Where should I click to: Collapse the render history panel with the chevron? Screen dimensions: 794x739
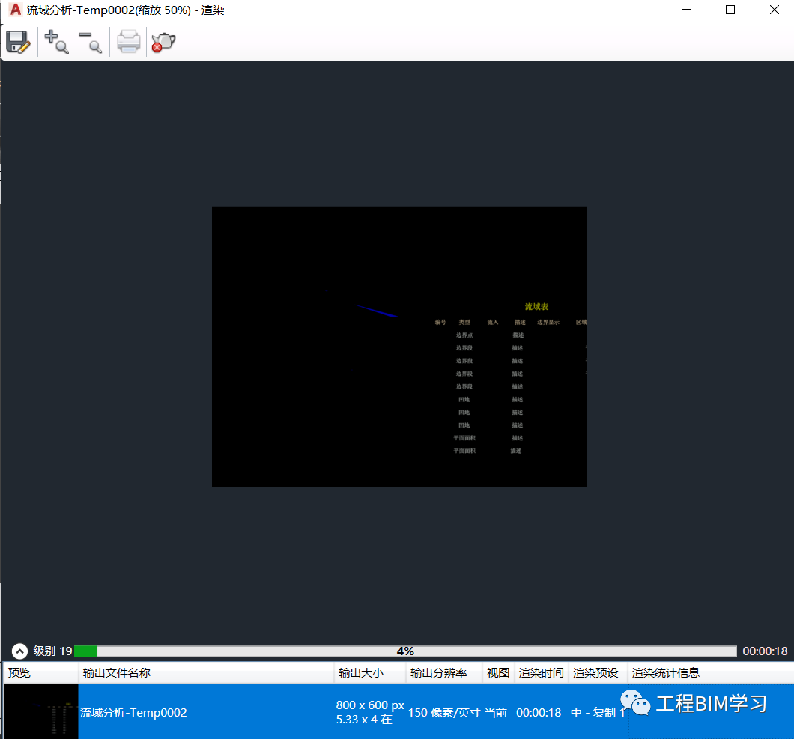point(19,651)
